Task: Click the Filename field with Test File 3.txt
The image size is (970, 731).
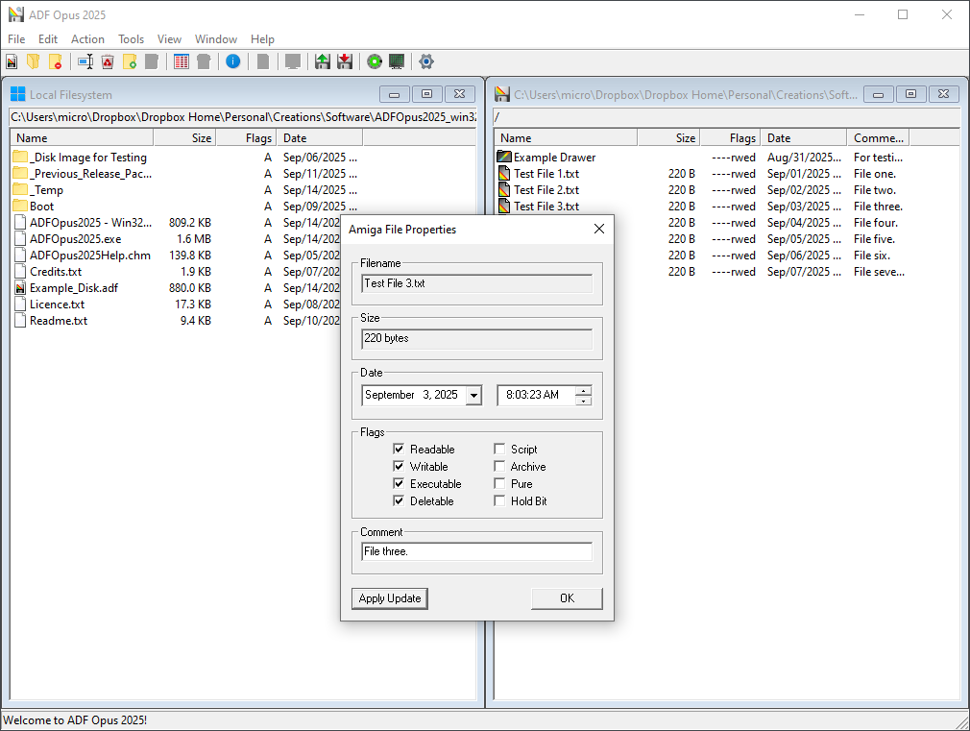Action: [x=476, y=283]
